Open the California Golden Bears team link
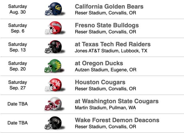The image size is (184, 133). (x=109, y=7)
